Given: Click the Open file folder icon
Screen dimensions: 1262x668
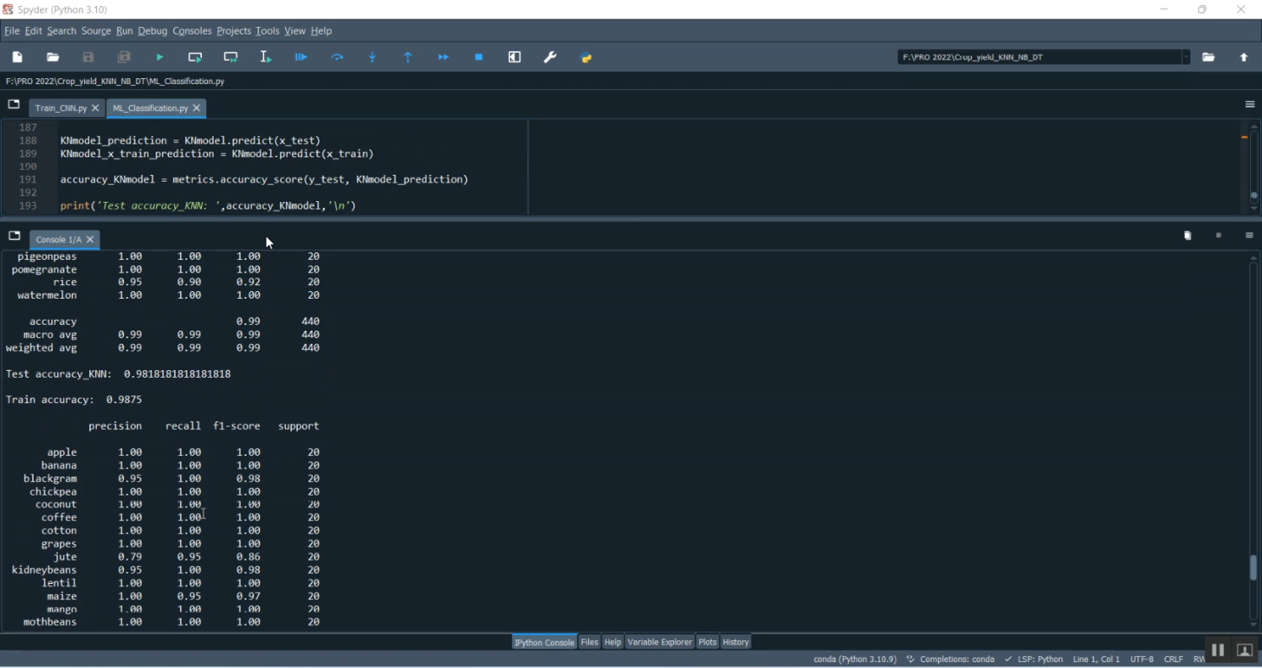Looking at the screenshot, I should click(53, 57).
